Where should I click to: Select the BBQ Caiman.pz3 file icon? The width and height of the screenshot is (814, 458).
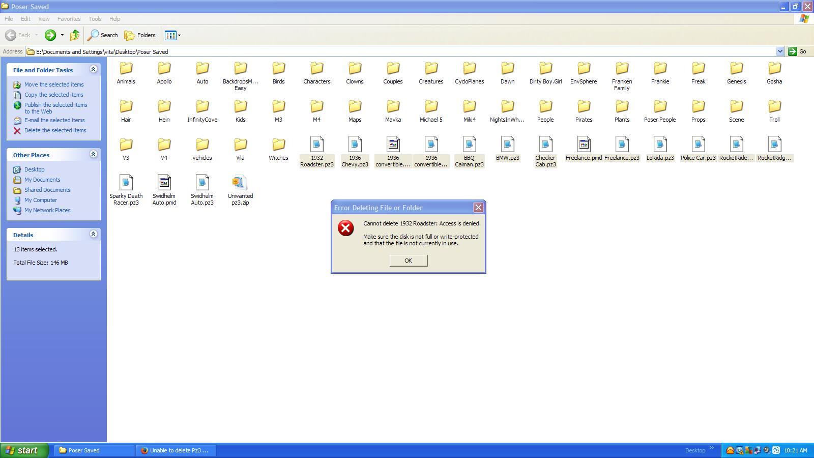point(469,145)
